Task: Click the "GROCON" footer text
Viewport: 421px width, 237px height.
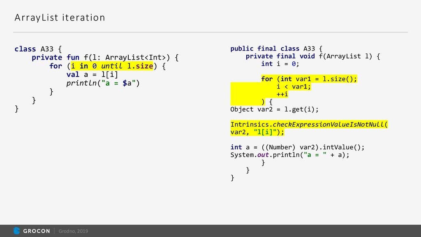Action: pyautogui.click(x=37, y=231)
